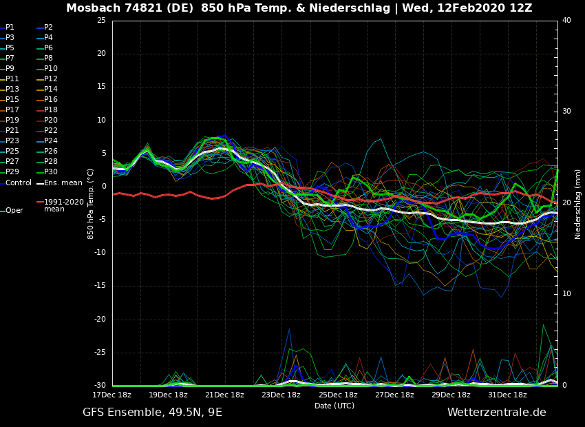The height and width of the screenshot is (427, 585).
Task: Click the P18 legend label
Action: [51, 110]
